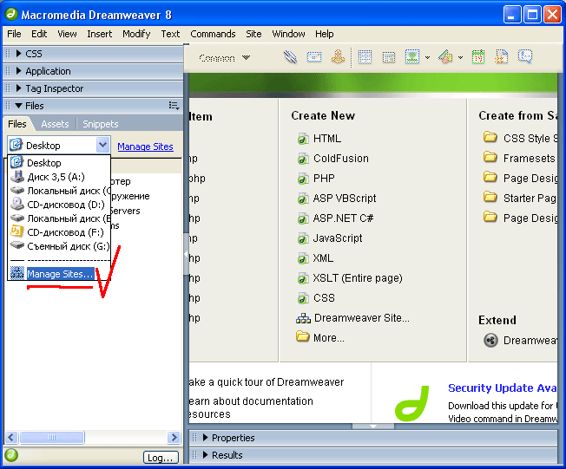Switch to the Assets tab
Viewport: 566px width, 469px height.
(x=55, y=124)
